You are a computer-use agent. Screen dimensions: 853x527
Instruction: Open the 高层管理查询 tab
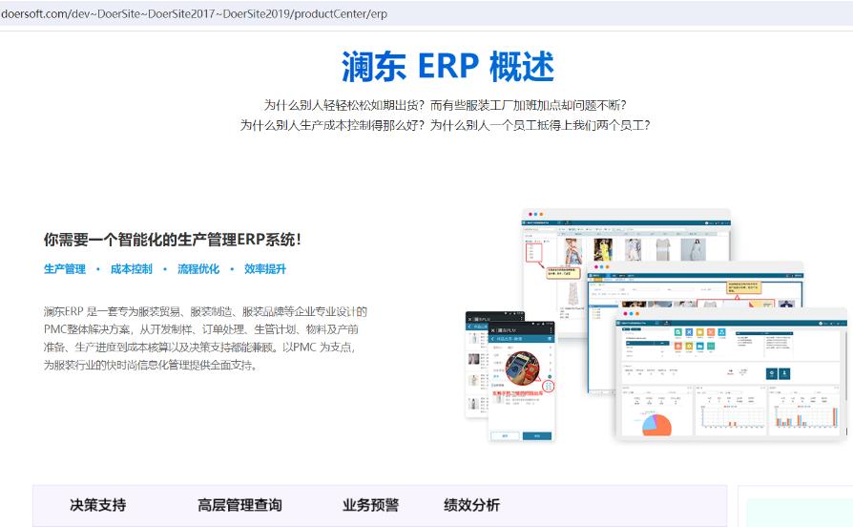[x=239, y=505]
